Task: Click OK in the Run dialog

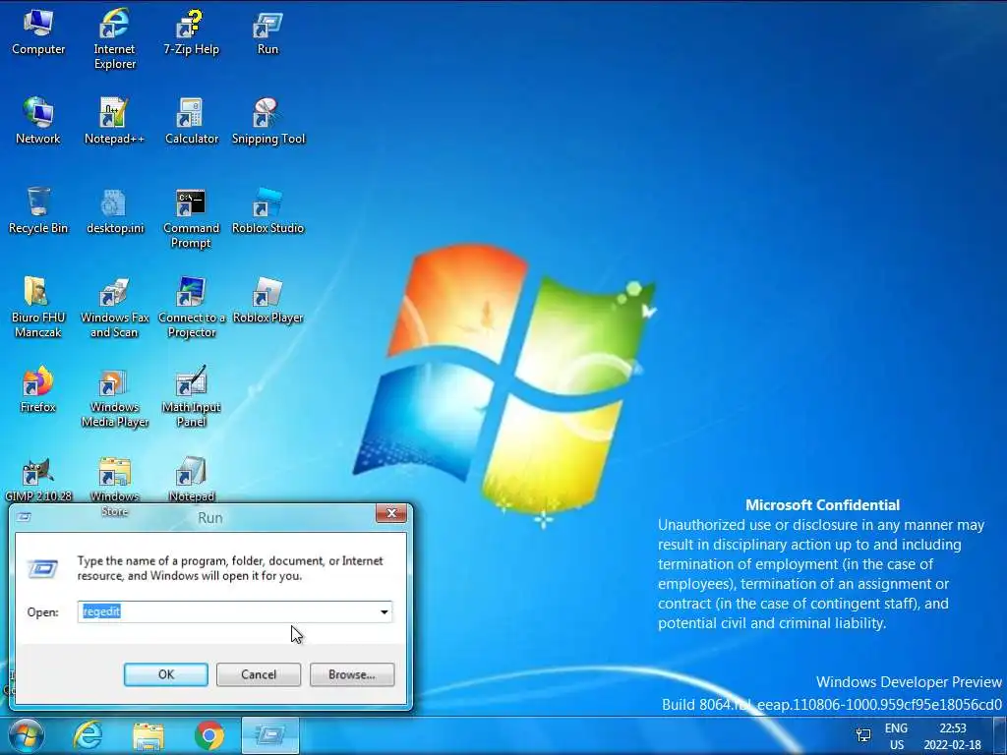Action: click(165, 674)
